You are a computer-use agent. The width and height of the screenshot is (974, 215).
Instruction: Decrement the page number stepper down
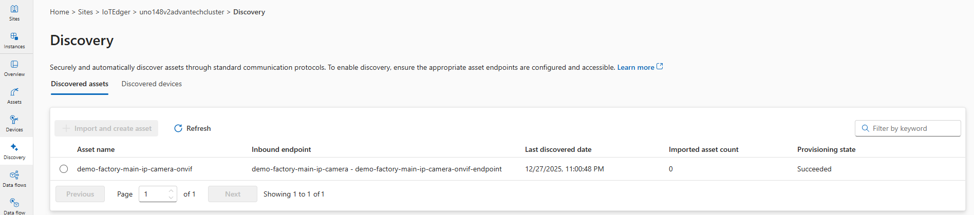pos(171,198)
